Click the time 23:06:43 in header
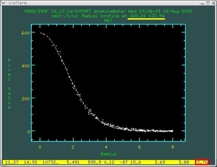 pos(150,11)
